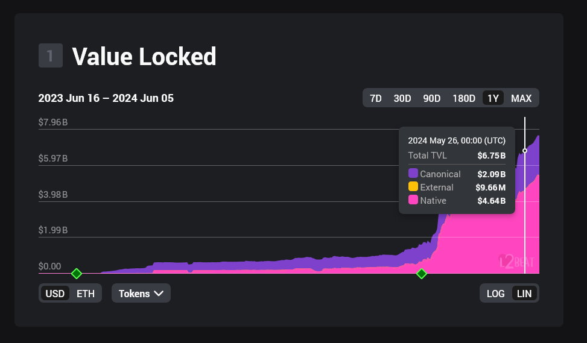The height and width of the screenshot is (343, 587).
Task: Select the LIN scale option
Action: coord(524,294)
